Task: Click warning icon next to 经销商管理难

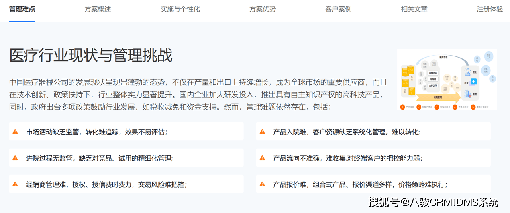Action: 15,184
